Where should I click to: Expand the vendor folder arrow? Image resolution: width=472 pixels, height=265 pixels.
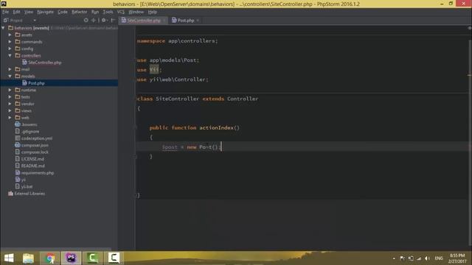tap(10, 104)
